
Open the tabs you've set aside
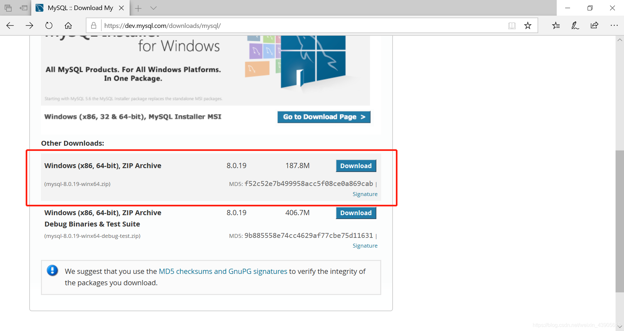[8, 8]
